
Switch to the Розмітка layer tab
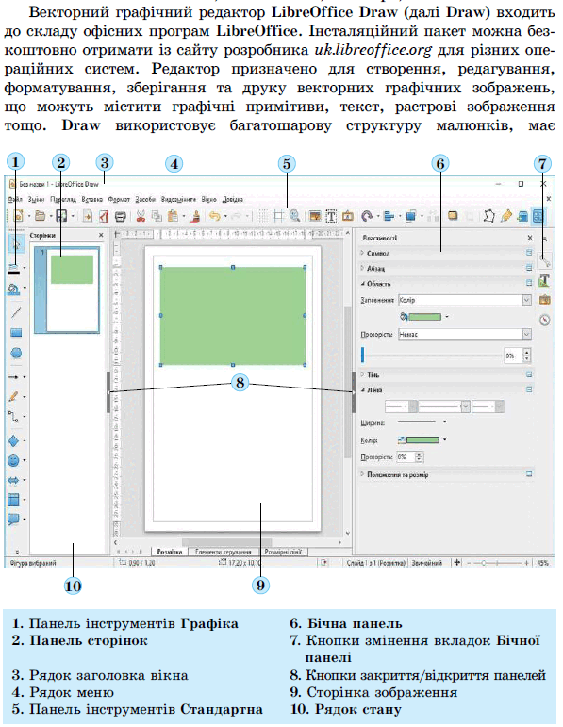pos(169,552)
